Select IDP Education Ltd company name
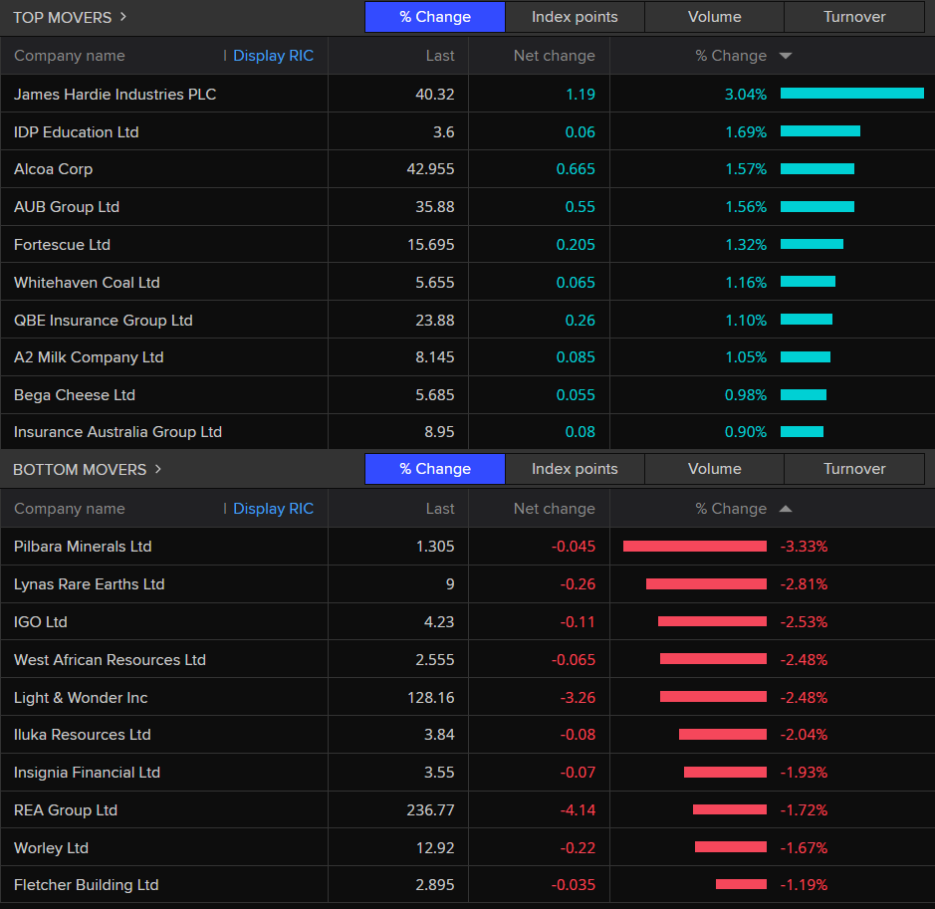 coord(77,131)
